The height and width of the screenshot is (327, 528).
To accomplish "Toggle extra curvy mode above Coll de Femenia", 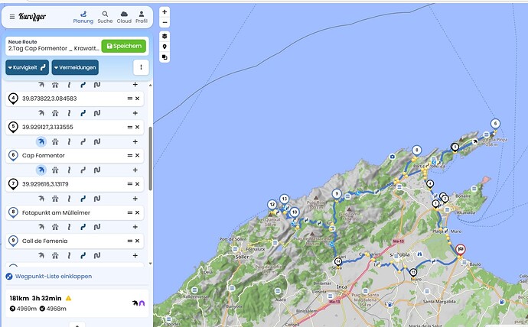I will pos(97,227).
